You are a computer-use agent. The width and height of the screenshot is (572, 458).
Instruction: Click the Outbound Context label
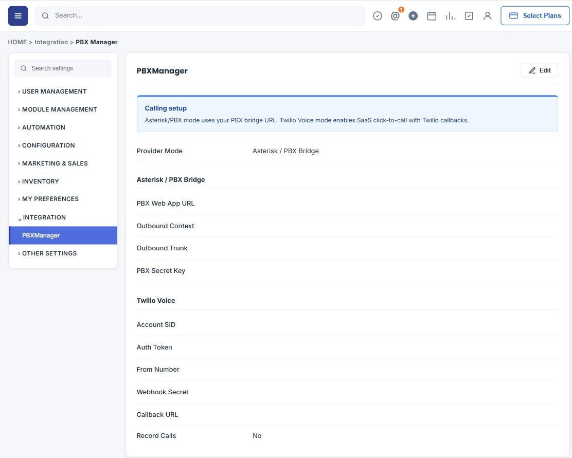pos(165,226)
